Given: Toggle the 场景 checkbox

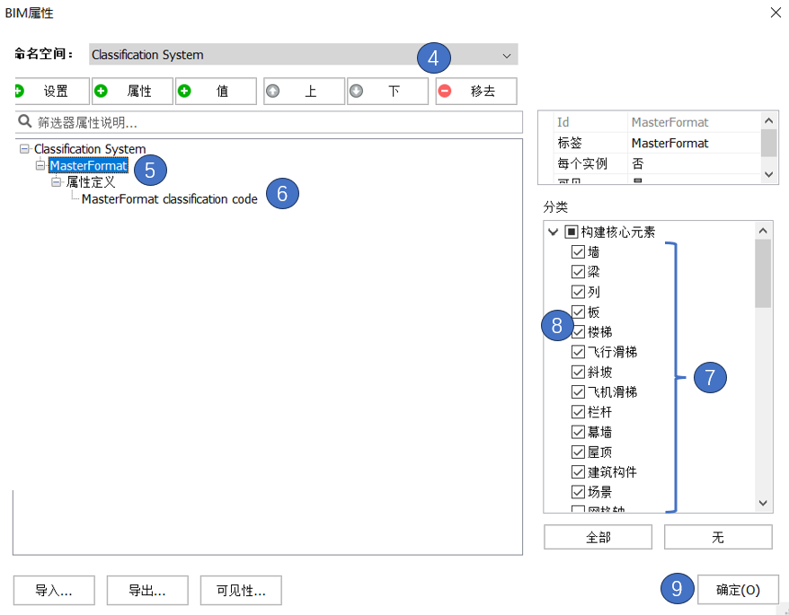Looking at the screenshot, I should point(578,492).
